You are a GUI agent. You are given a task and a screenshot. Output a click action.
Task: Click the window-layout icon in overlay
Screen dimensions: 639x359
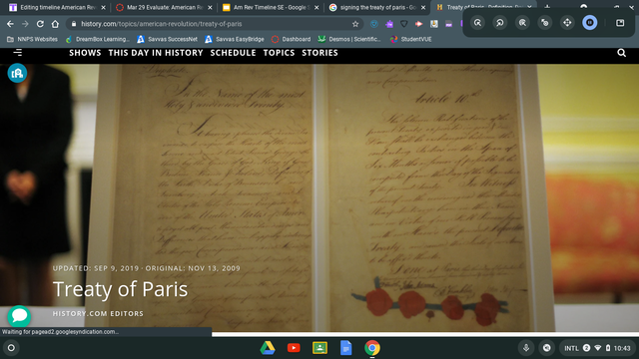point(620,23)
